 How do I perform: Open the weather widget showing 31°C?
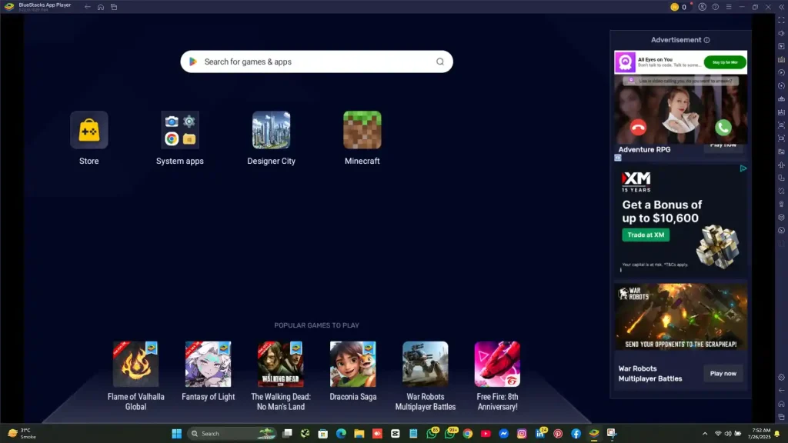click(22, 434)
